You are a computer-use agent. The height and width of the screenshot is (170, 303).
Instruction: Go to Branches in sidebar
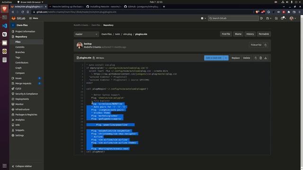pyautogui.click(x=20, y=52)
